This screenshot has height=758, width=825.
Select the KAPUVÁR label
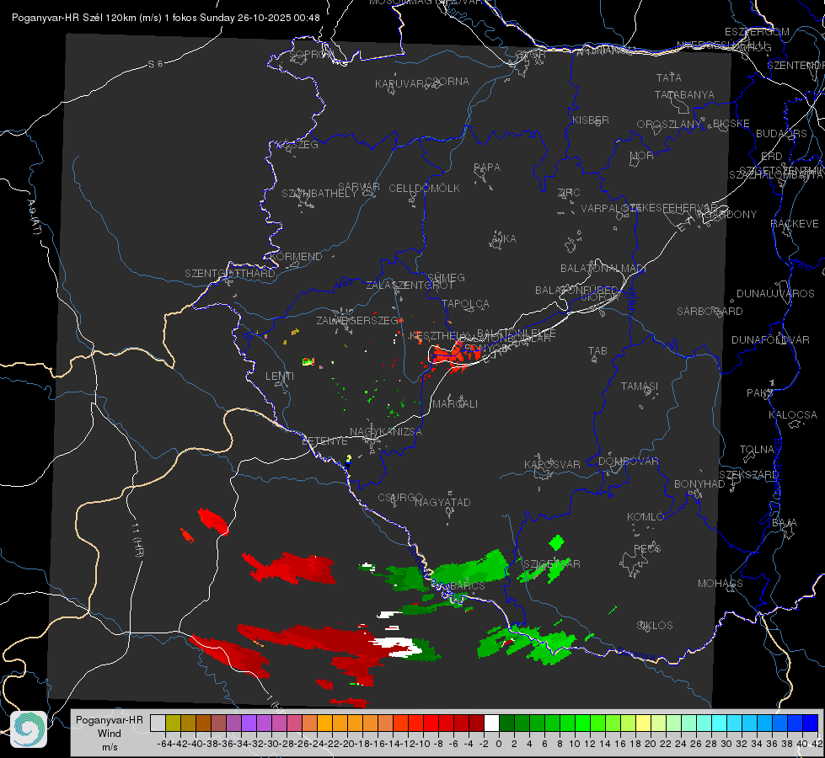400,83
